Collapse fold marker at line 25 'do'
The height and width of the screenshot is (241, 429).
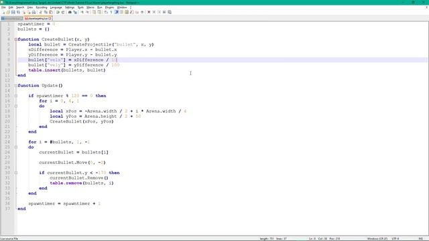click(x=16, y=147)
